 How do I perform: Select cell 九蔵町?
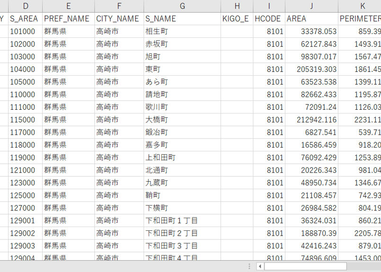click(x=182, y=183)
